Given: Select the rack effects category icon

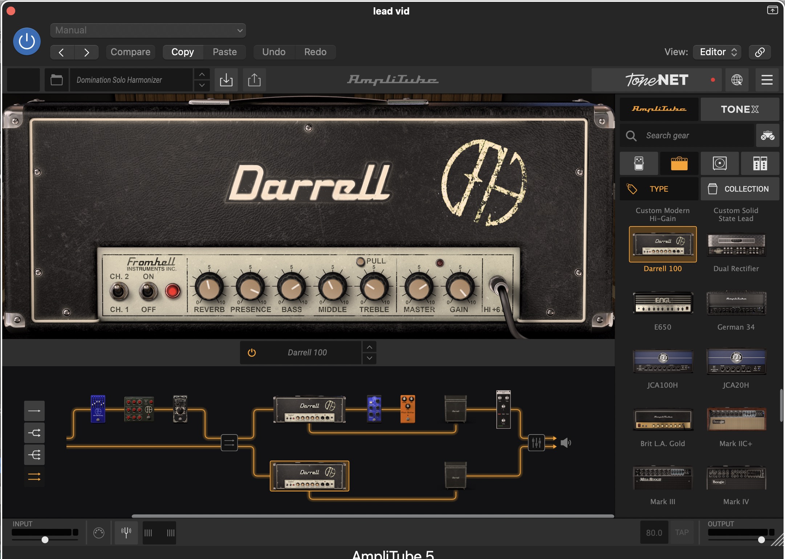Looking at the screenshot, I should tap(760, 164).
